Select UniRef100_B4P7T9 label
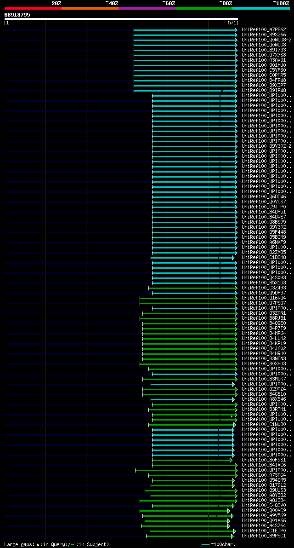This screenshot has height=548, width=294. [264, 328]
